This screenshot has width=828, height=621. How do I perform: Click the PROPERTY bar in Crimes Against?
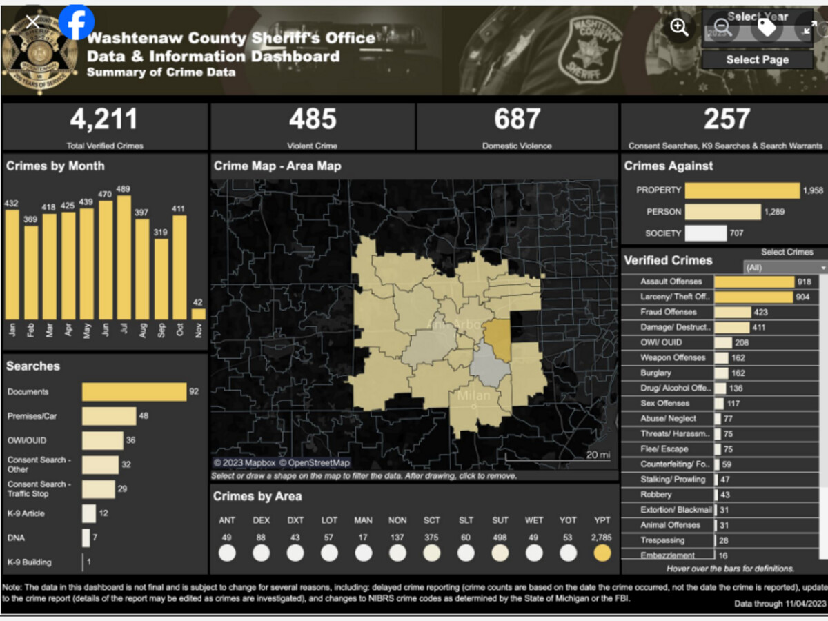[x=741, y=190]
